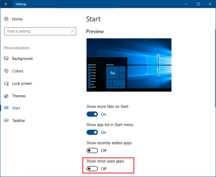Disable Show app list in Start menu
This screenshot has height=177, width=216.
click(x=92, y=132)
